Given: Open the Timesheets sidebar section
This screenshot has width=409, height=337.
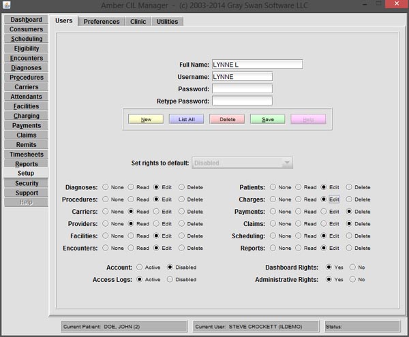Looking at the screenshot, I should [x=26, y=155].
